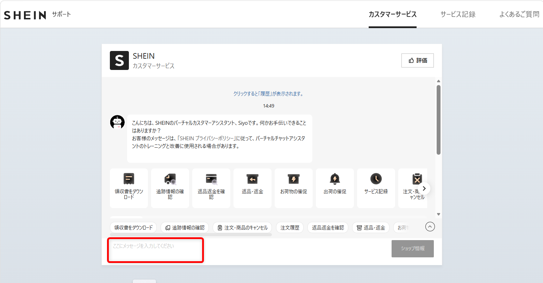Click the サポート header text
This screenshot has height=283, width=543.
61,14
